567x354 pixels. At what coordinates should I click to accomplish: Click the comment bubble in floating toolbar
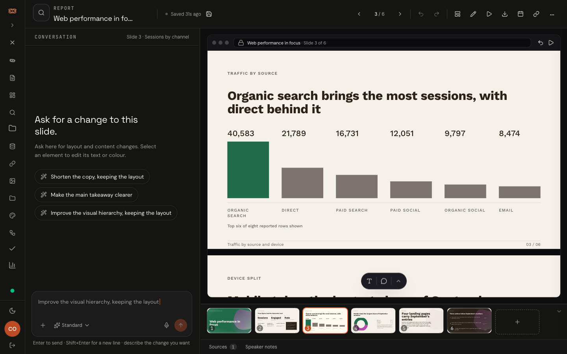(384, 281)
